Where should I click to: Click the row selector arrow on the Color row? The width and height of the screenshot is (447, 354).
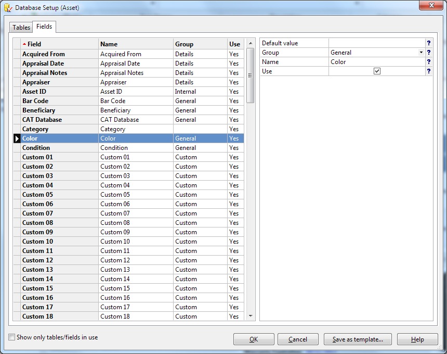(x=17, y=138)
